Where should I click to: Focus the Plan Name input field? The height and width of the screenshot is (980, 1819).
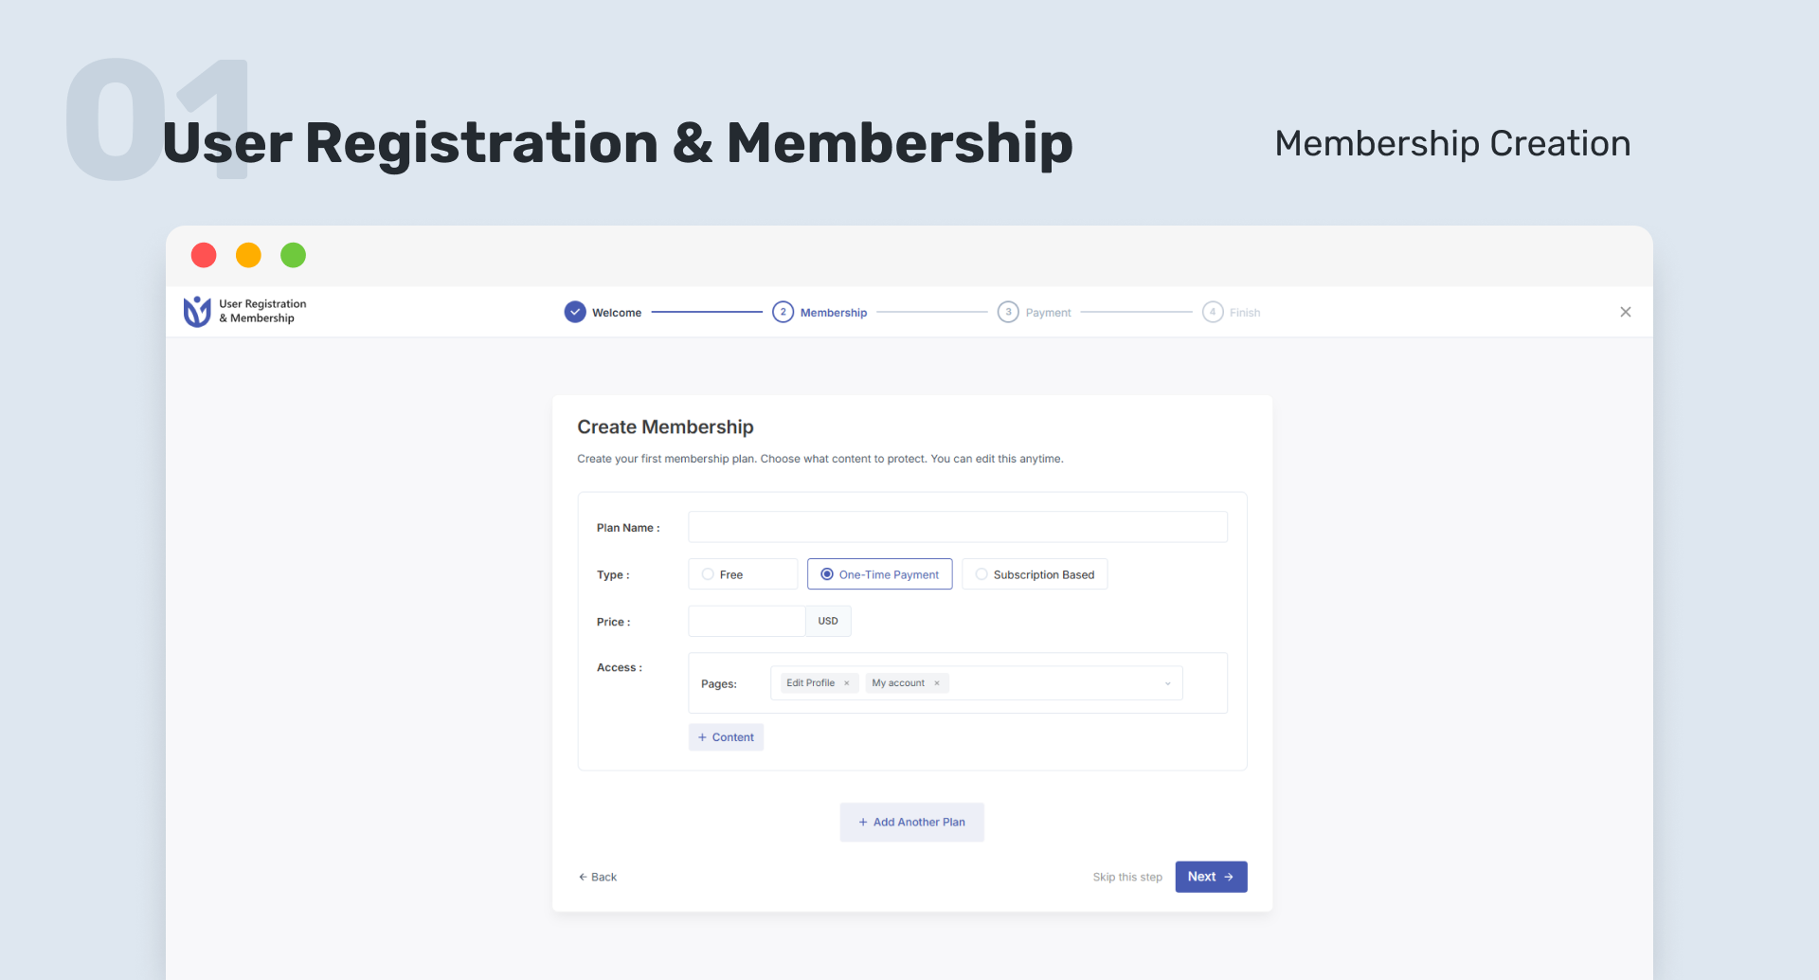[957, 527]
